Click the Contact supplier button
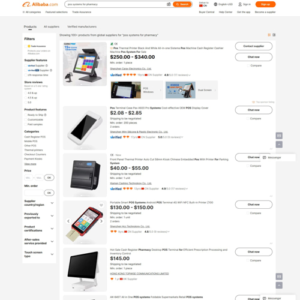300x300 pixels. point(254,46)
